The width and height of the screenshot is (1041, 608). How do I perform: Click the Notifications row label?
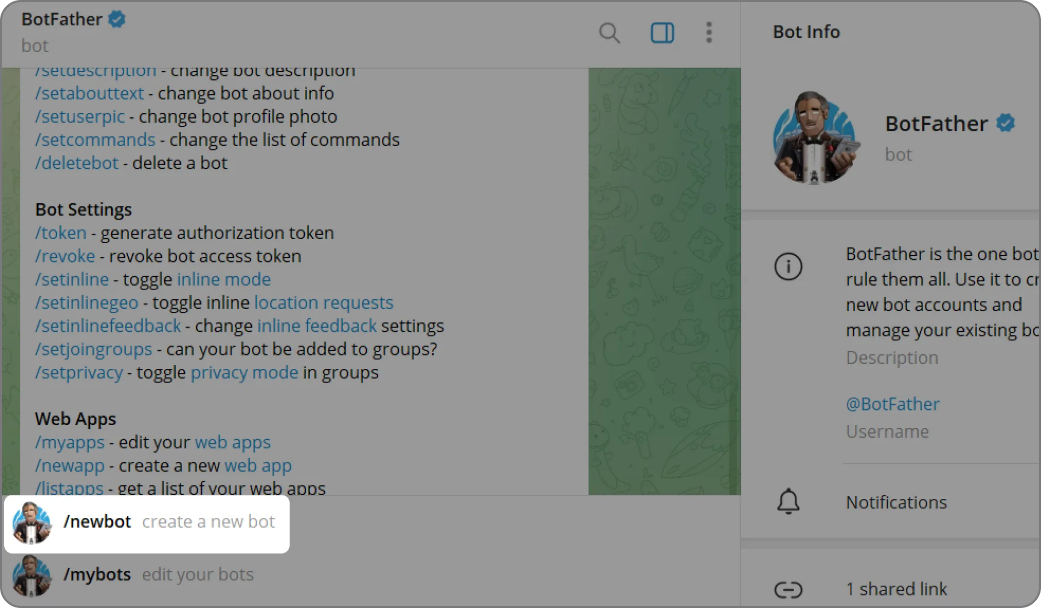[x=896, y=502]
